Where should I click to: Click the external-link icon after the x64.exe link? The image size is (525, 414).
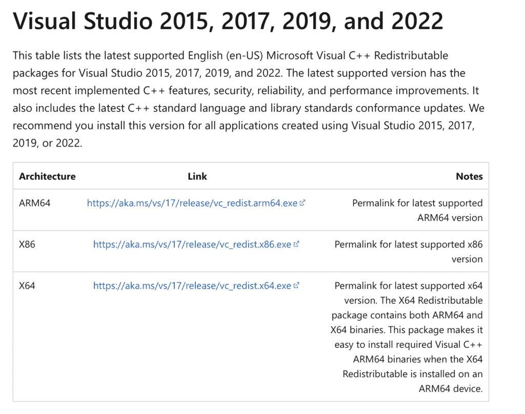[x=296, y=285]
